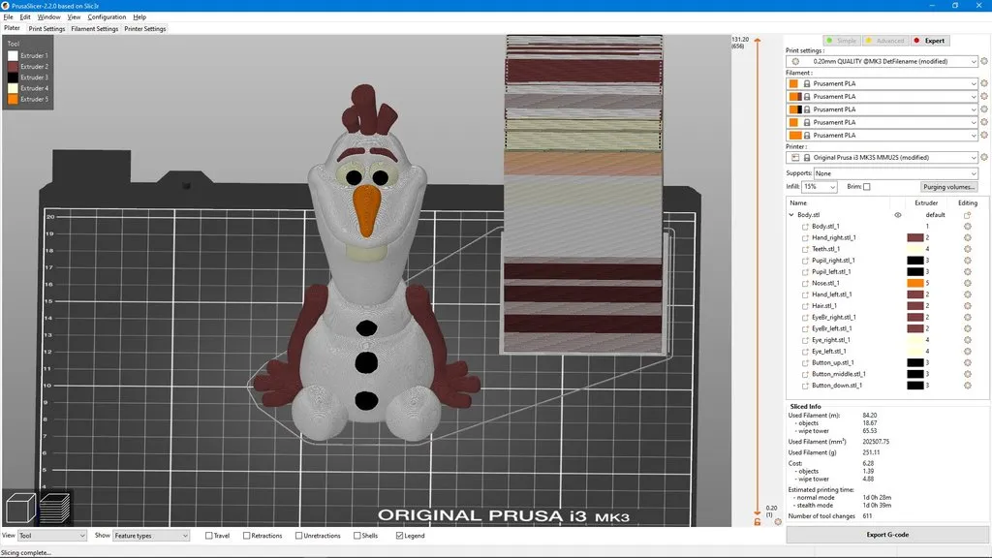Enable the Retractions checkbox
Viewport: 992px width, 558px height.
coord(247,536)
